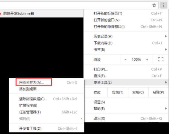169x134 pixels.
Task: Click the 复制(C) button
Action: [x=138, y=92]
